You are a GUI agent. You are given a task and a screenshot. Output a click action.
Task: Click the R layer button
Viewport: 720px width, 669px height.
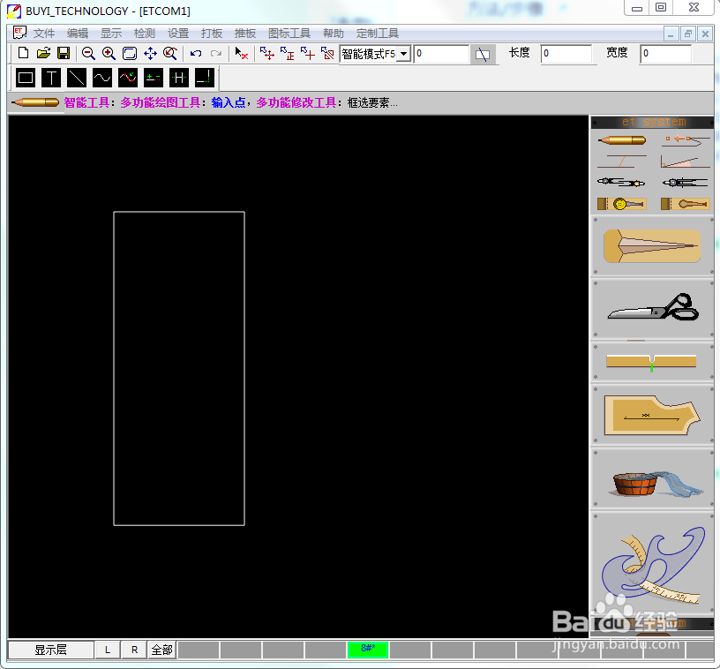(134, 650)
